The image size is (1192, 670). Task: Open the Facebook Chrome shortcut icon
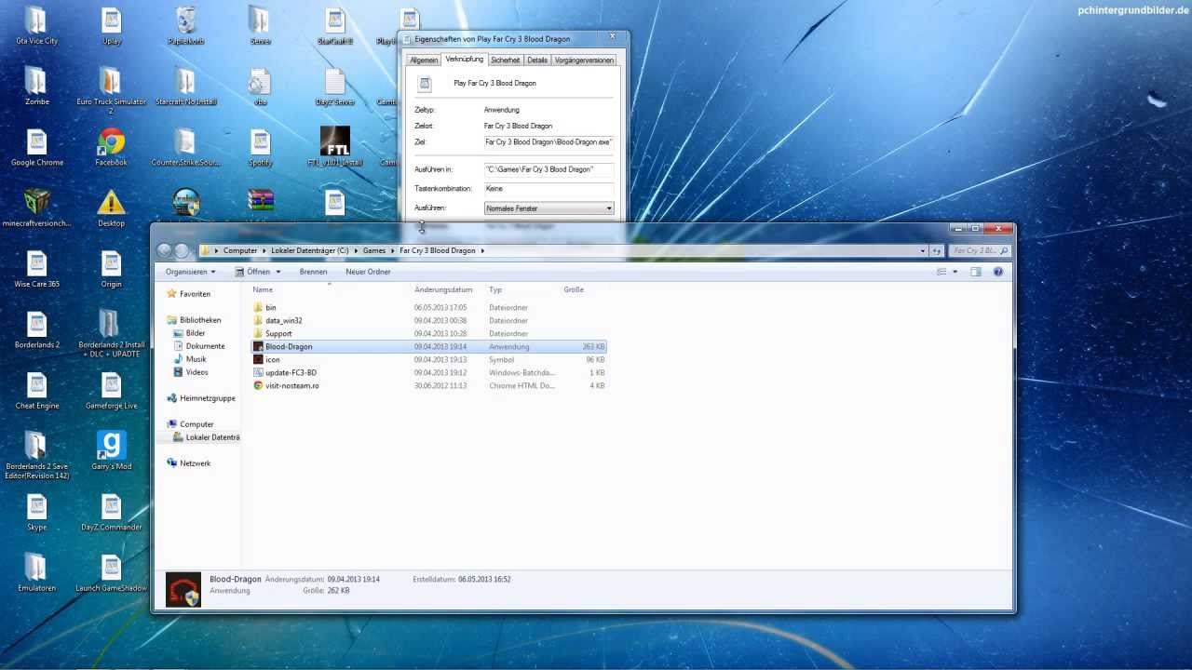click(111, 147)
